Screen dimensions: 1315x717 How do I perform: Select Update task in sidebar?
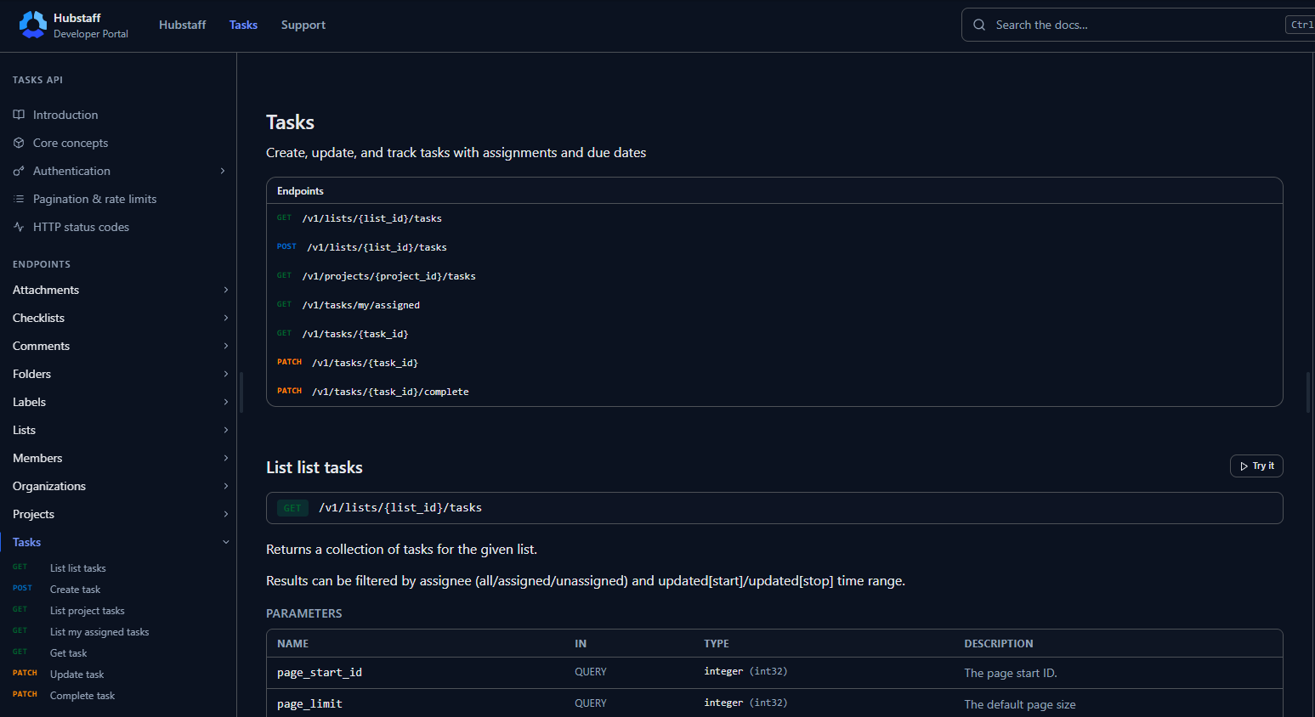coord(77,675)
